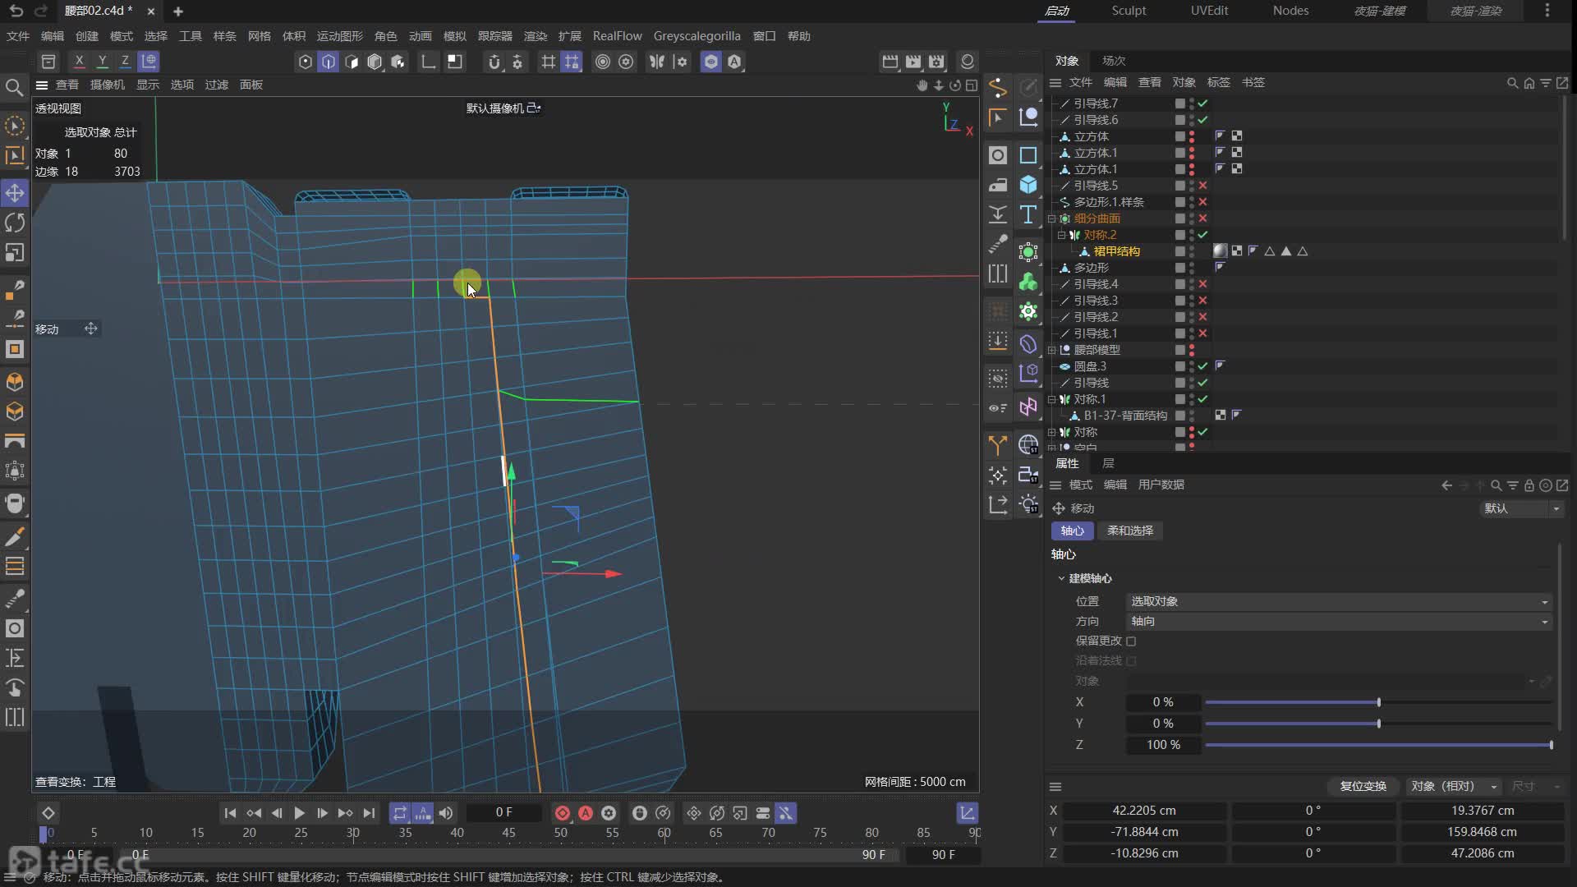This screenshot has height=887, width=1577.
Task: Toggle loop playback icon
Action: [x=400, y=813]
